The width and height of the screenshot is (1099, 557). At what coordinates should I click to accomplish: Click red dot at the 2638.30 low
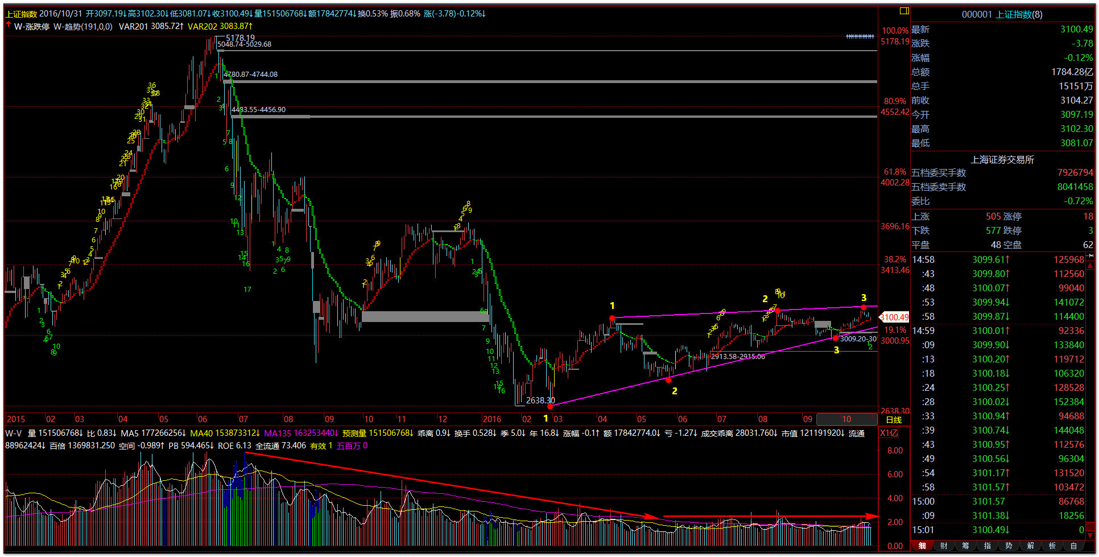click(550, 406)
